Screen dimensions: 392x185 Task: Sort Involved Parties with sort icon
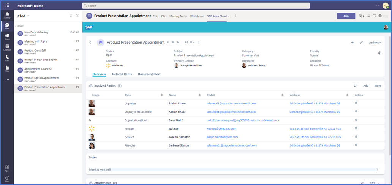(x=355, y=86)
